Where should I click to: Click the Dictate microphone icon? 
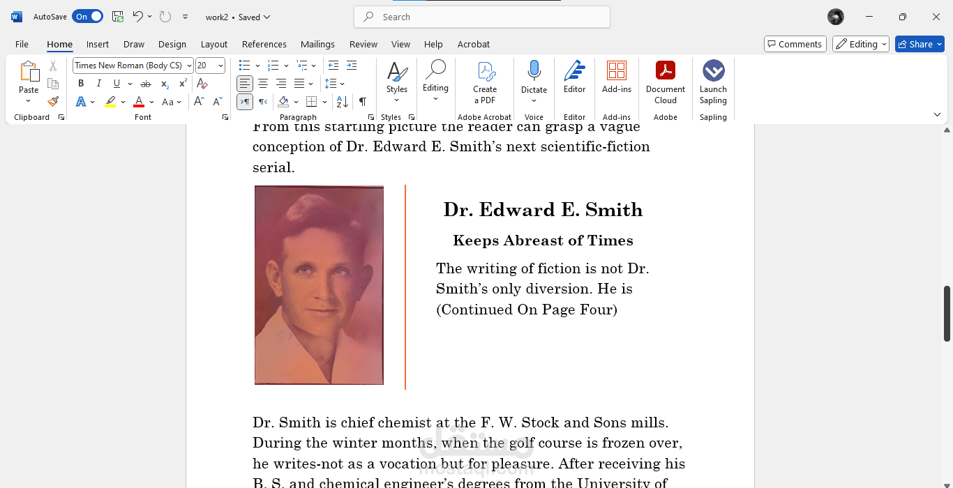pos(534,71)
